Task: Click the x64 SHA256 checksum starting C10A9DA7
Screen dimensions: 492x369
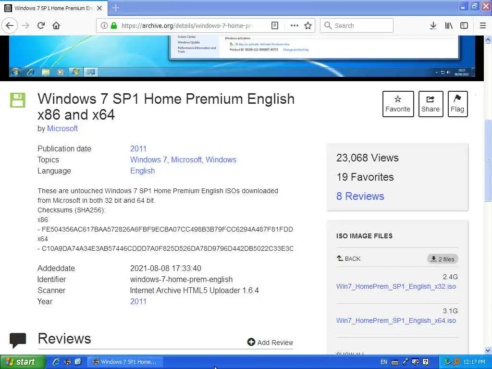Action: tap(167, 248)
